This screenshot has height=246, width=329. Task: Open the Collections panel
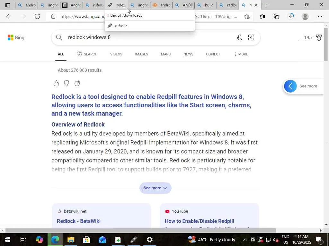276,16
